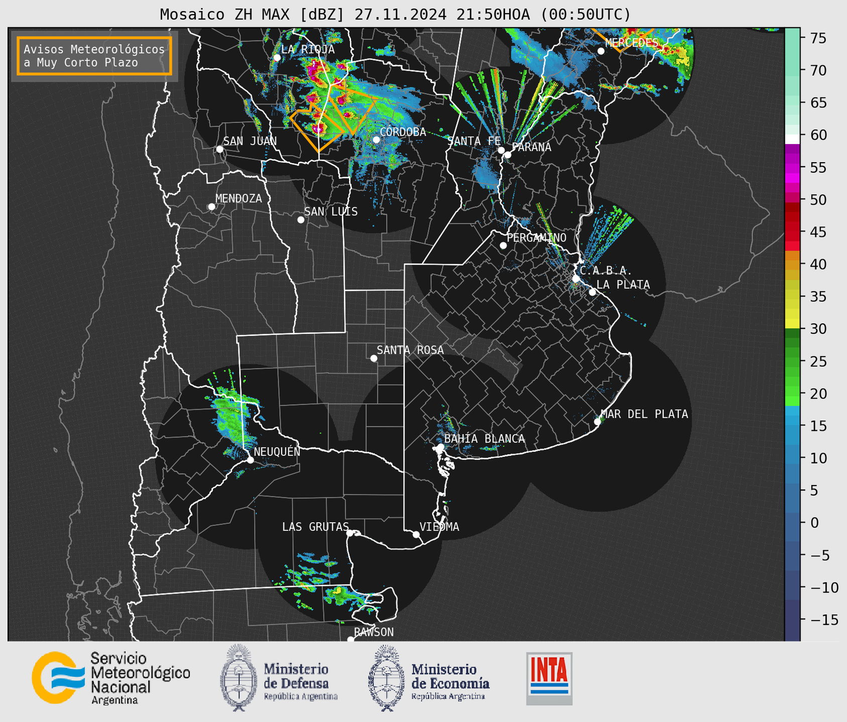Click the "LA PLATA" city label
Viewport: 847px width, 722px height.
pos(623,285)
